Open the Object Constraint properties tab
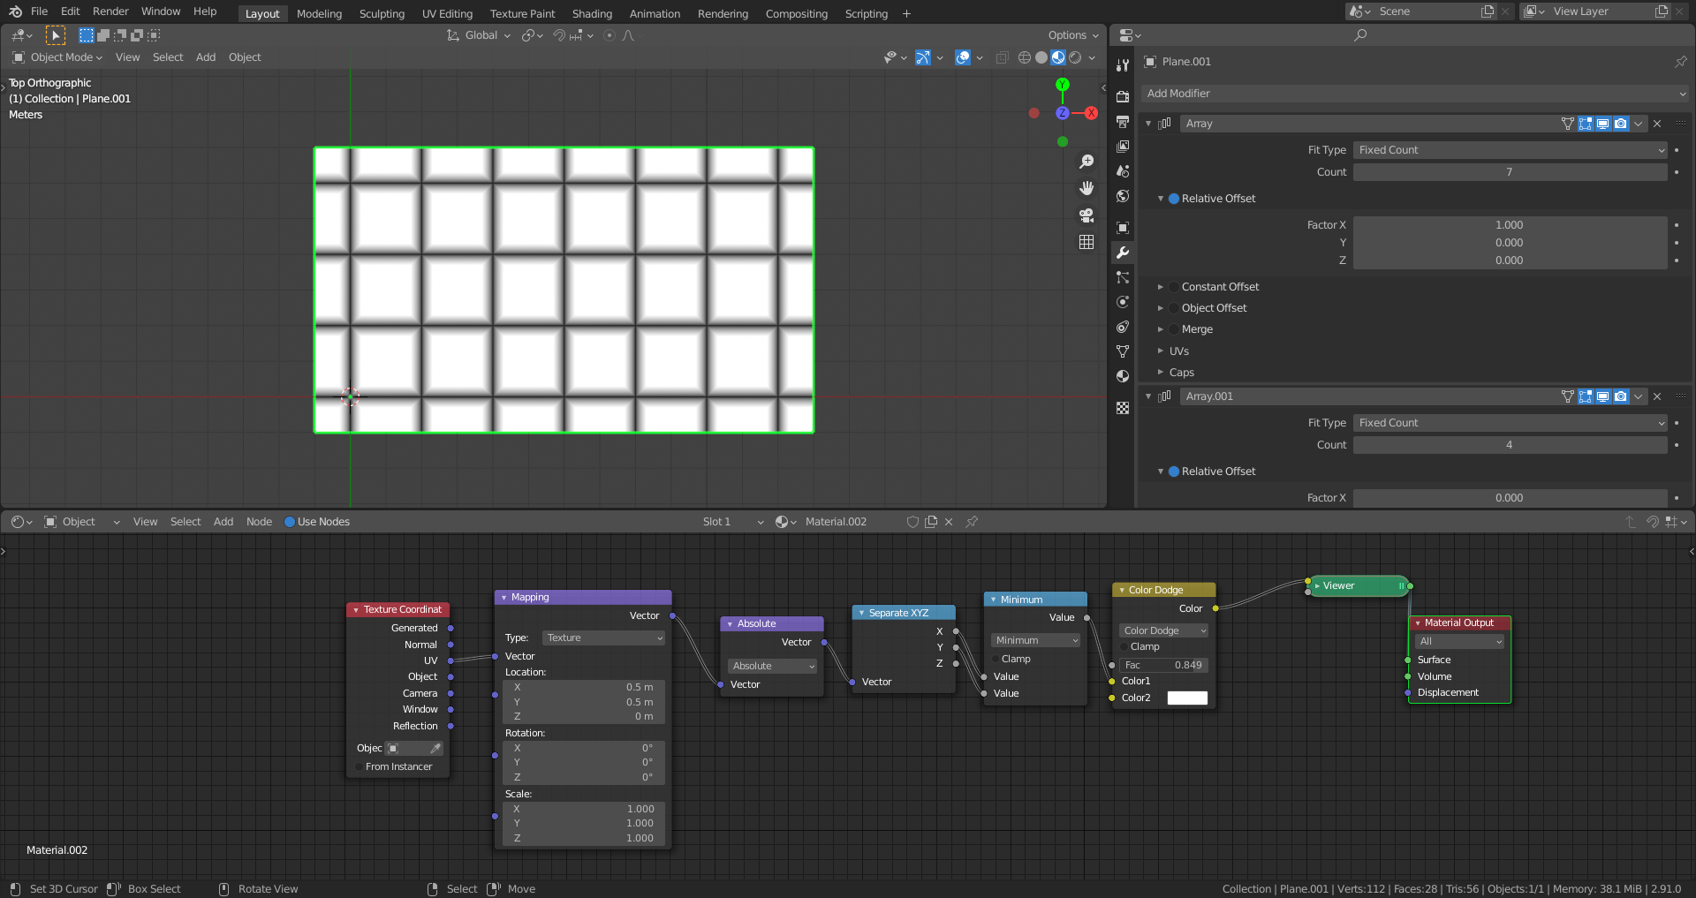Image resolution: width=1696 pixels, height=898 pixels. [1123, 327]
